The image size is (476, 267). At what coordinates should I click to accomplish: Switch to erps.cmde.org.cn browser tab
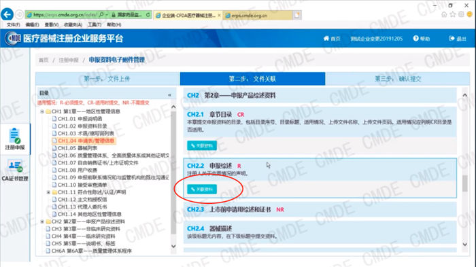tap(258, 15)
